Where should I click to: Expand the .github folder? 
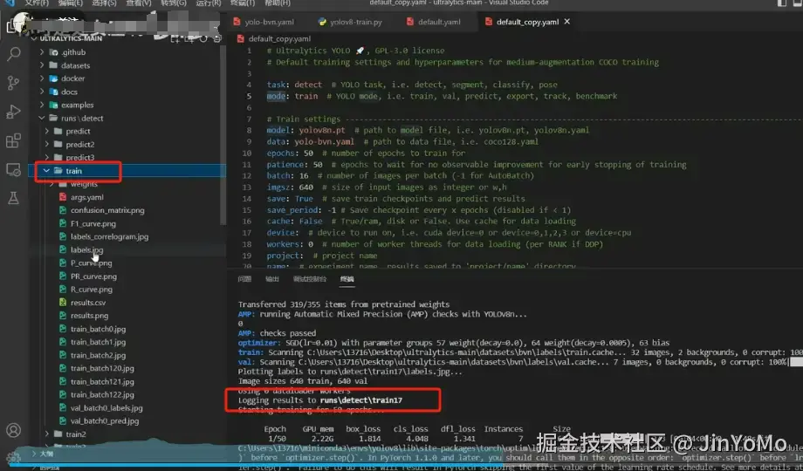pyautogui.click(x=42, y=52)
